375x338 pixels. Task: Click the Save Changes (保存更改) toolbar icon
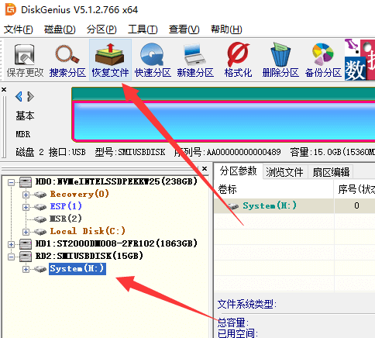(x=25, y=60)
